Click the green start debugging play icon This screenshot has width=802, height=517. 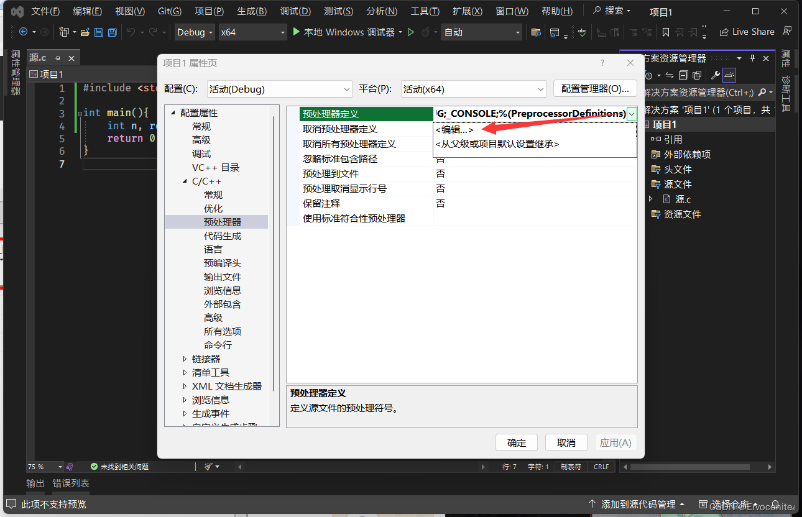(297, 32)
